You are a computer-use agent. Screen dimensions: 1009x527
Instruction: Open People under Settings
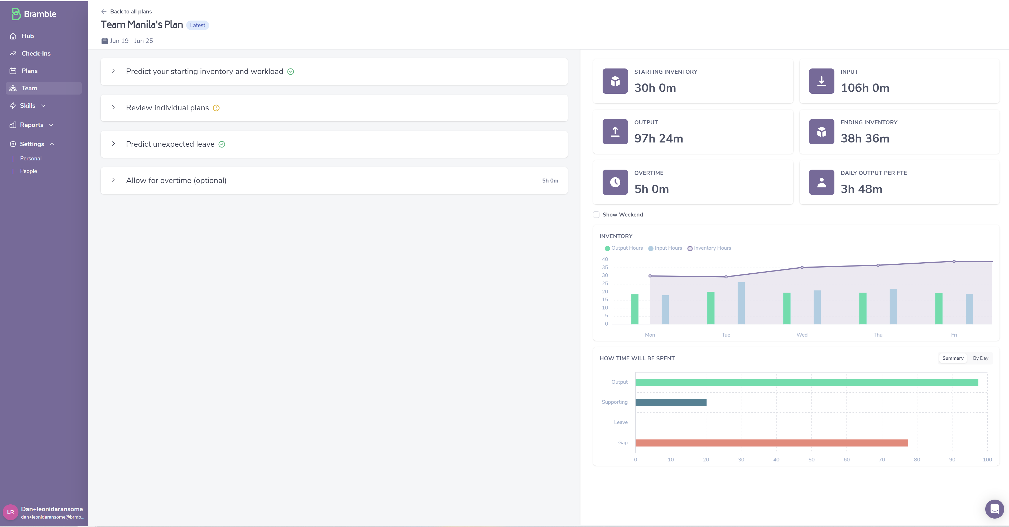[28, 171]
